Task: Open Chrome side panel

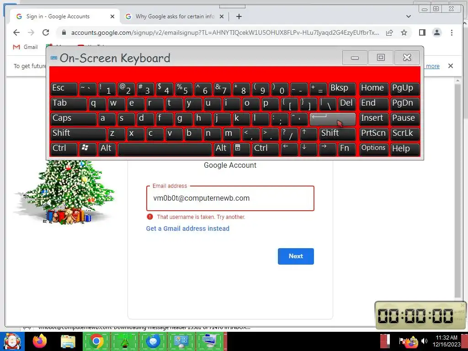Action: (x=422, y=32)
